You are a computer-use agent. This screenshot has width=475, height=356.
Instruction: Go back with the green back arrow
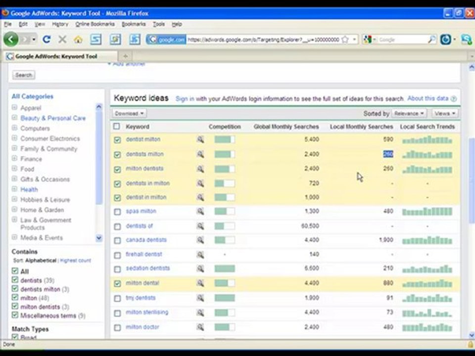pyautogui.click(x=11, y=40)
